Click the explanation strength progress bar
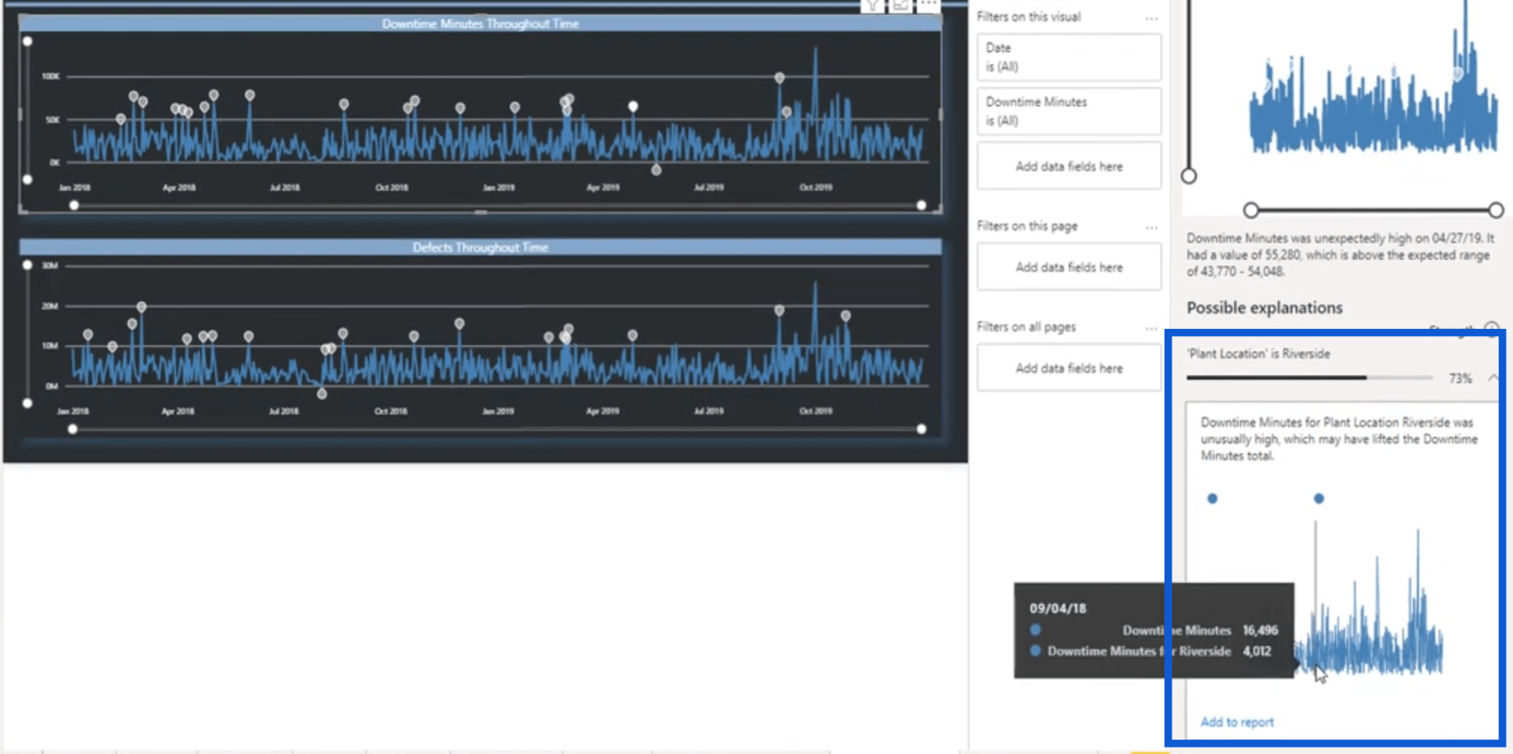 (1309, 377)
